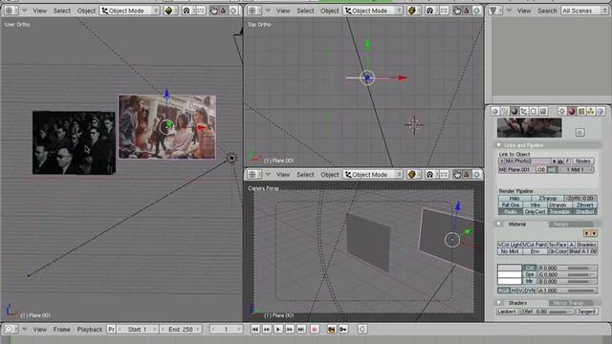612x344 pixels.
Task: Click the DYN button
Action: click(530, 290)
